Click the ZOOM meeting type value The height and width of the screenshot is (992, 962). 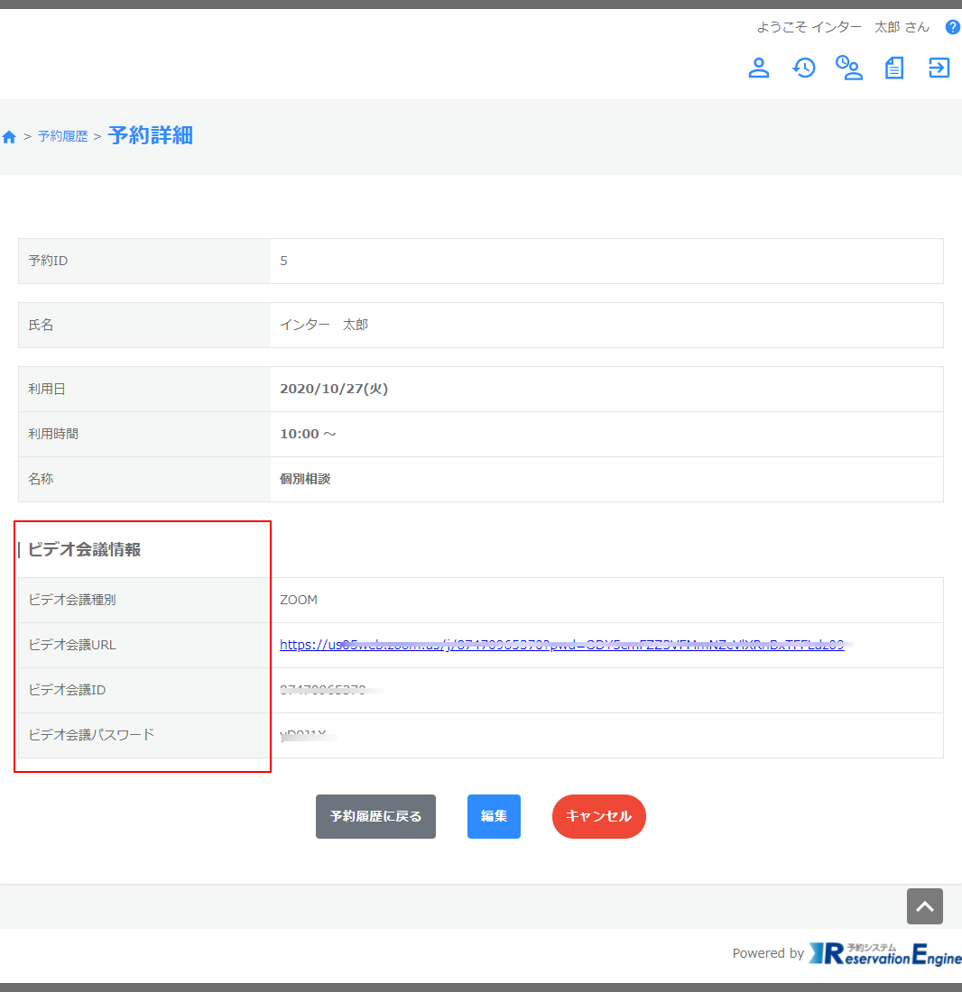[299, 600]
